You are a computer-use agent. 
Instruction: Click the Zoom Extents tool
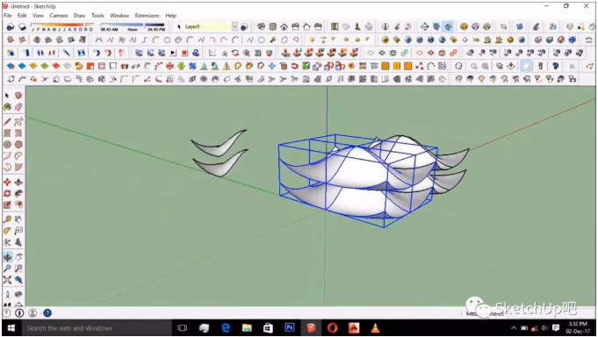(x=7, y=280)
